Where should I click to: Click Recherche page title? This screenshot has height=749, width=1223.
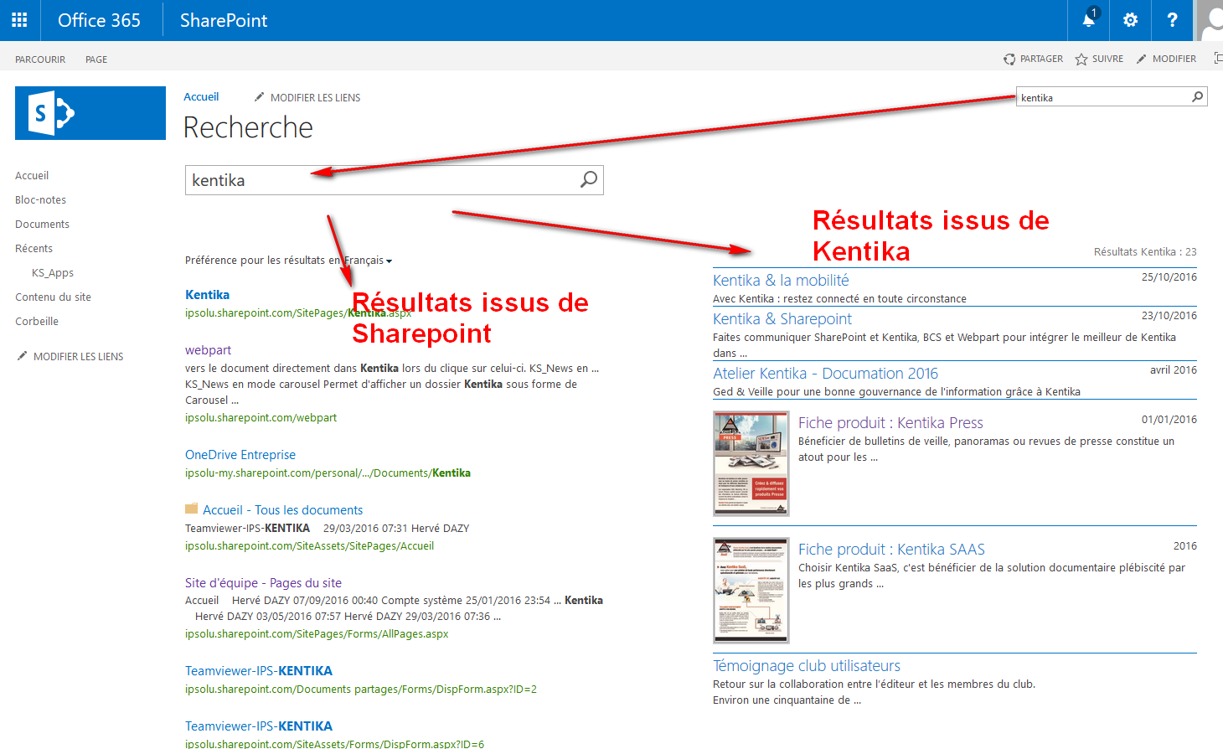(248, 128)
